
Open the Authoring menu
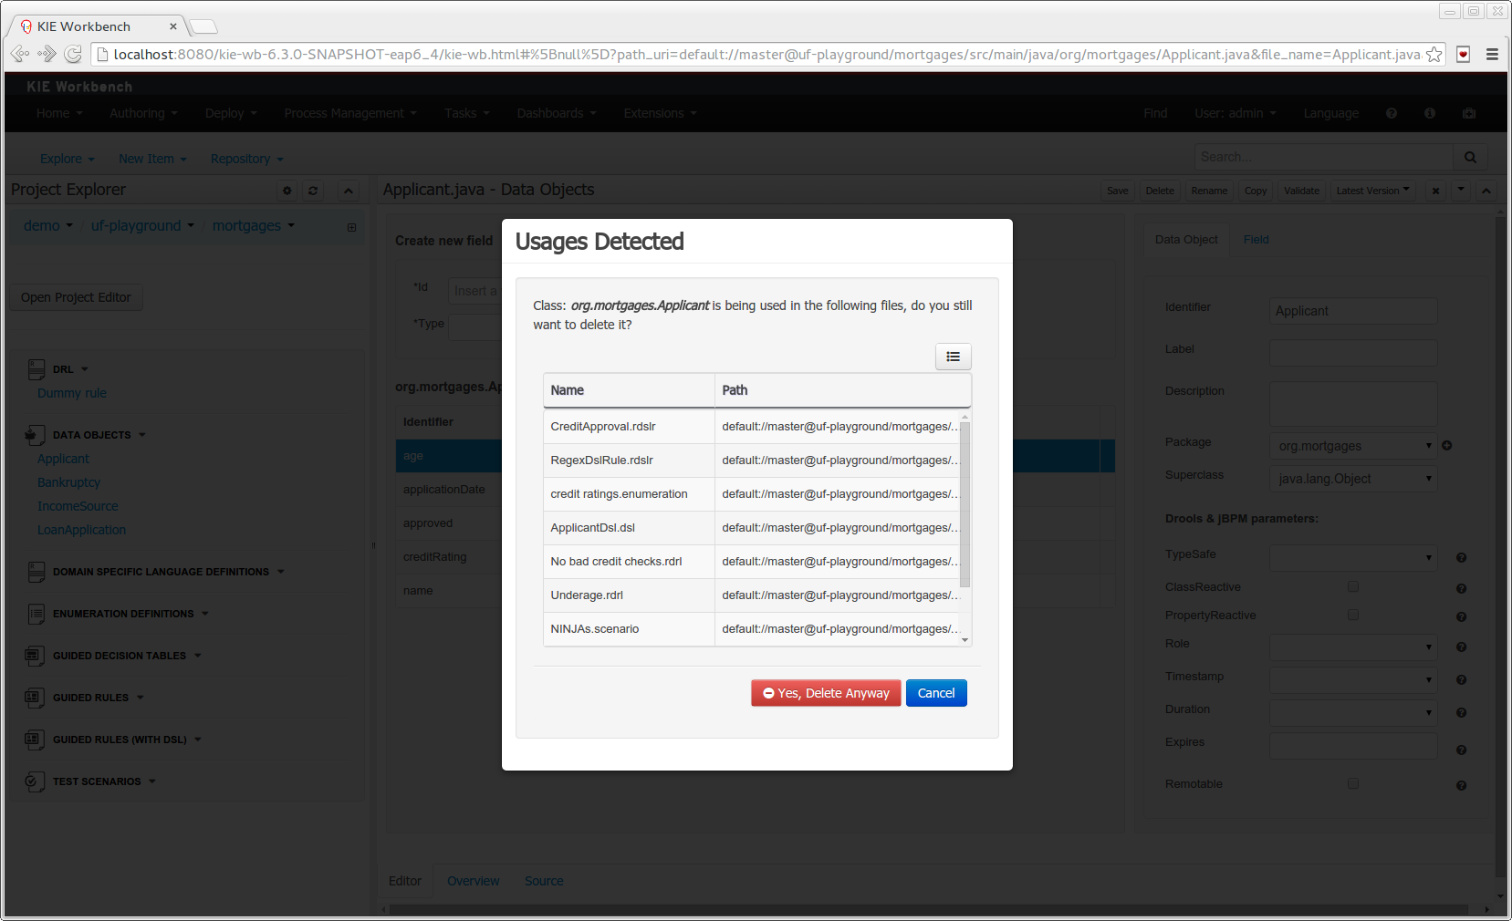(x=143, y=113)
